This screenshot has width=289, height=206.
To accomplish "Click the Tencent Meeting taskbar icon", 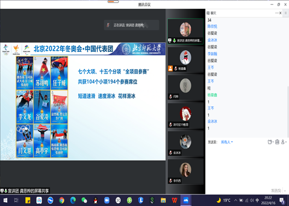I will (186, 201).
